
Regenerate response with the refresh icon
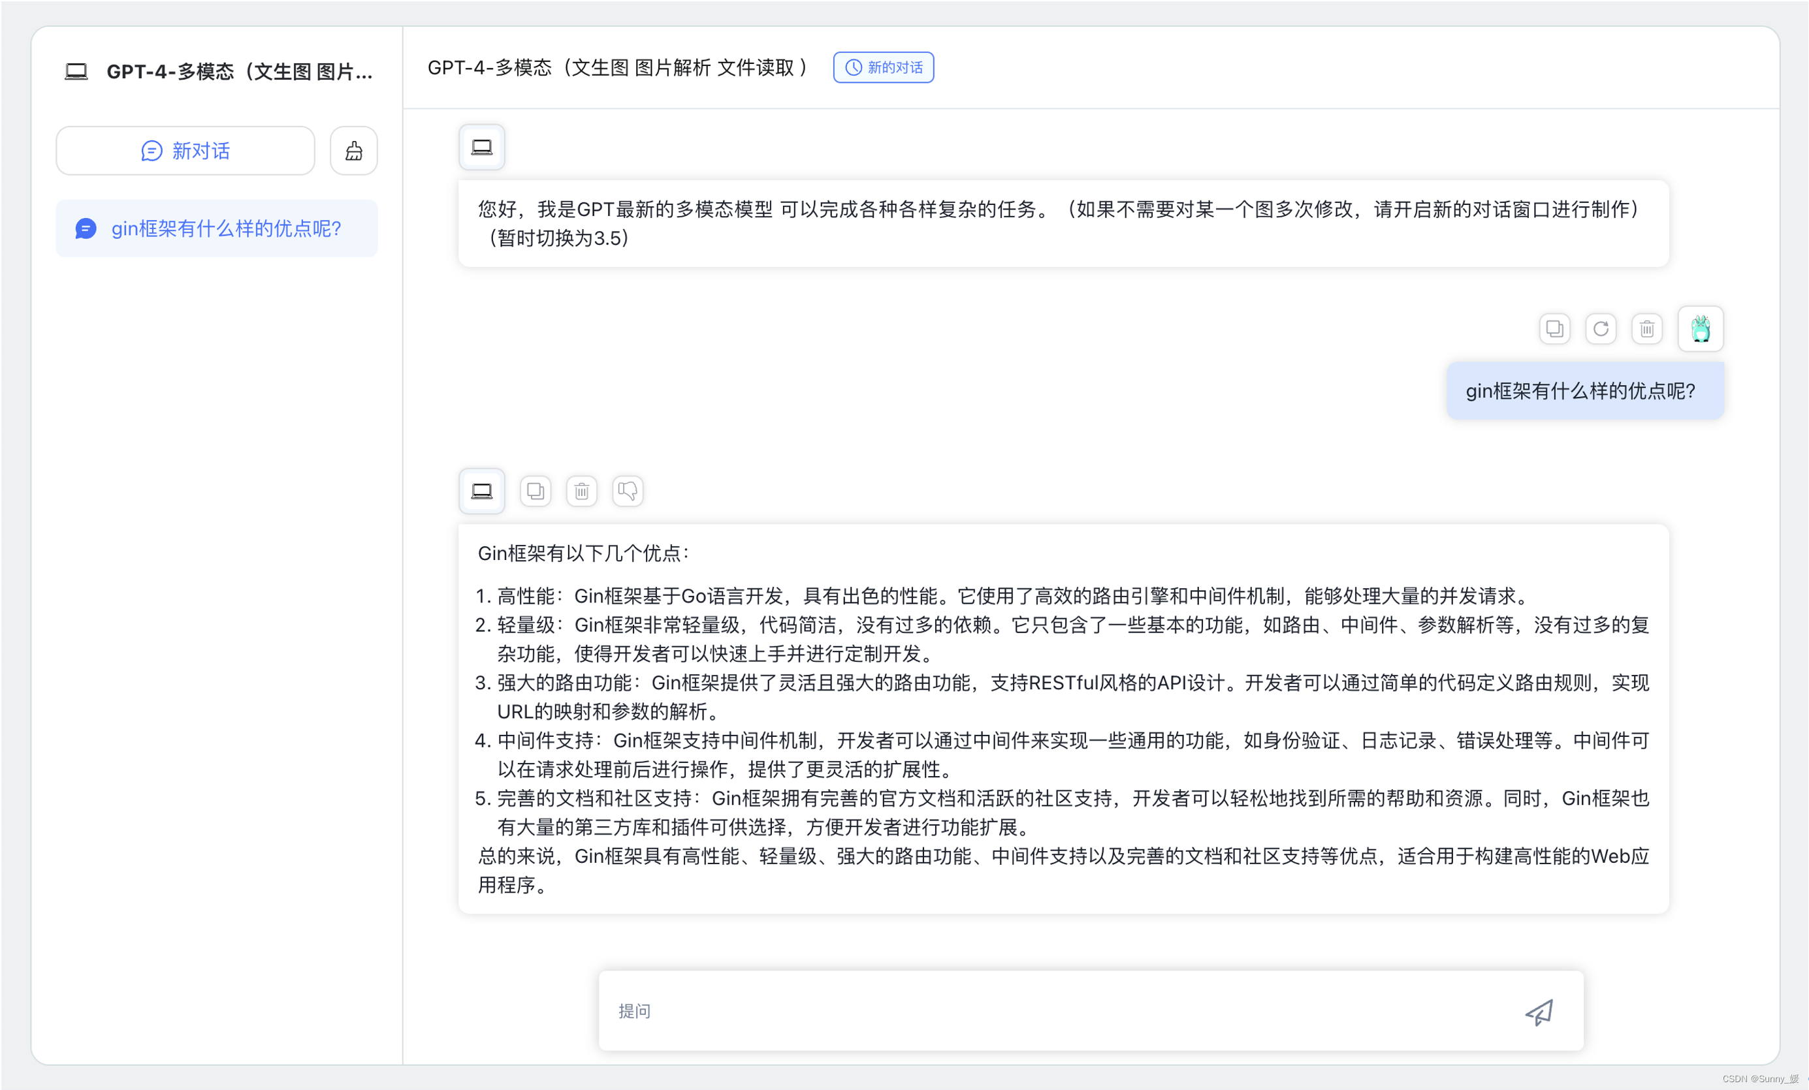click(x=1601, y=328)
